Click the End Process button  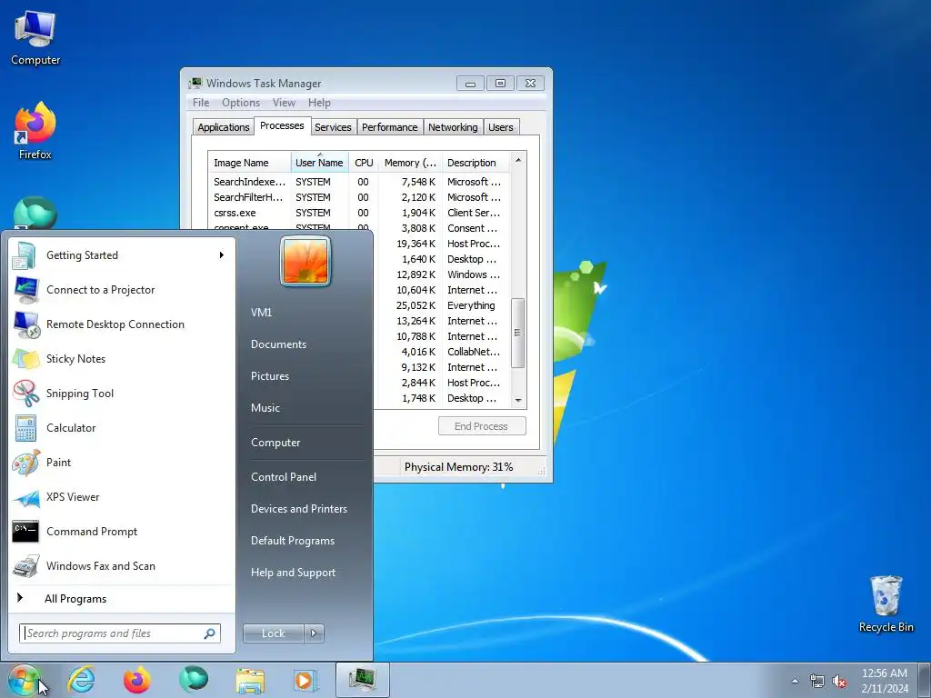482,426
